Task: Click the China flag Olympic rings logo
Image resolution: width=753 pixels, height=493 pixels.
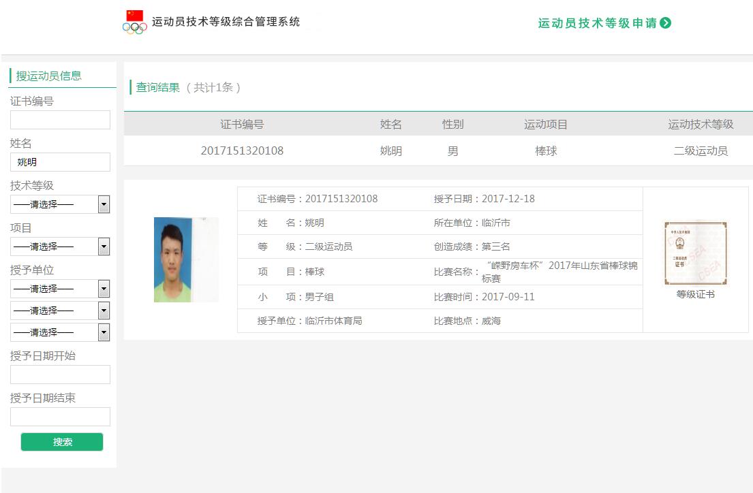Action: 135,22
